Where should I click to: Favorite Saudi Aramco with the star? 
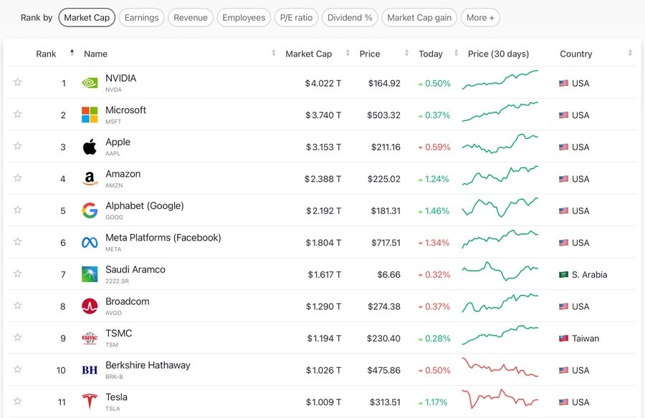tap(18, 273)
